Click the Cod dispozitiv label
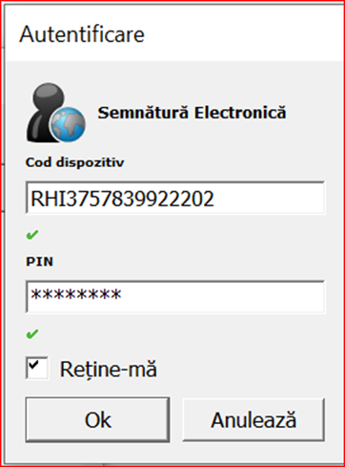Image resolution: width=345 pixels, height=467 pixels. 74,162
